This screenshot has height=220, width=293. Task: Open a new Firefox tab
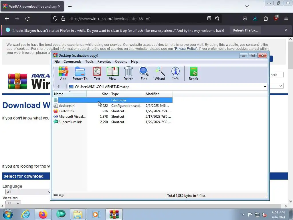pyautogui.click(x=70, y=7)
